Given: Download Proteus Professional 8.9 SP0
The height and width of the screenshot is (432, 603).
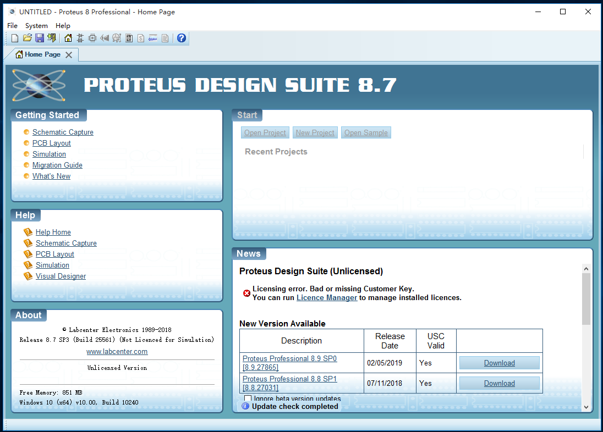Looking at the screenshot, I should point(500,363).
